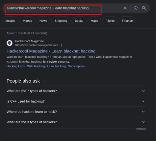
Task: Click the result snippet starting Want to learn
Action: point(69,59)
